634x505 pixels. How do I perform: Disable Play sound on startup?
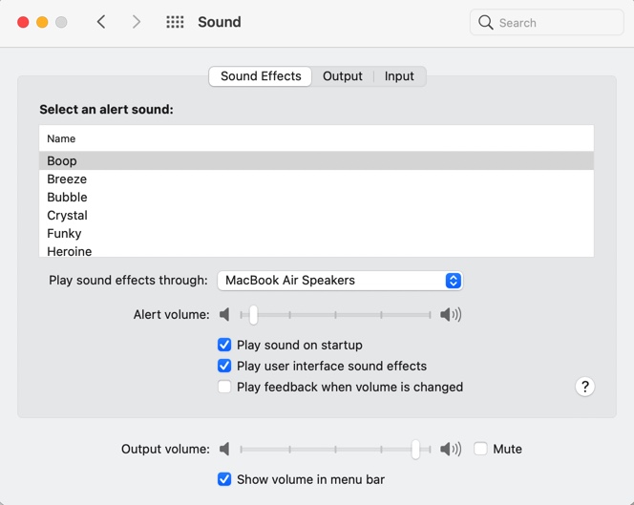(x=224, y=345)
